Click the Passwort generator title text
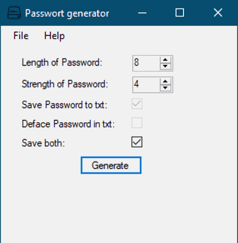This screenshot has height=243, width=238. pyautogui.click(x=67, y=13)
